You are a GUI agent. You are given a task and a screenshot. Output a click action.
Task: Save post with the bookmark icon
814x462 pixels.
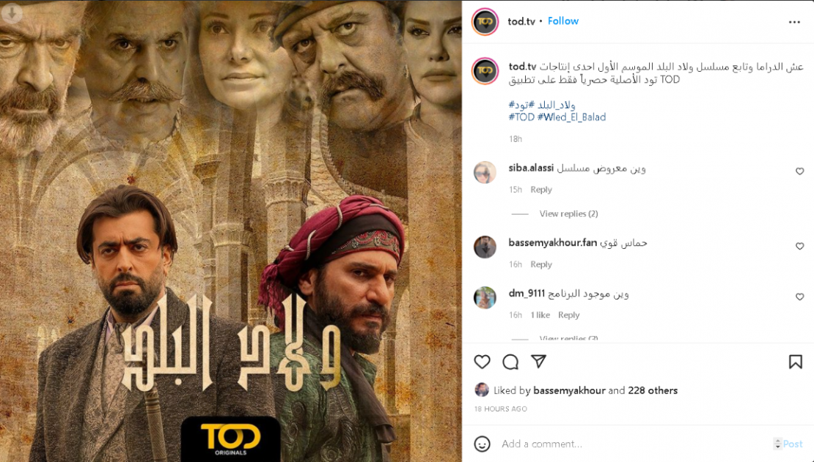pos(796,362)
